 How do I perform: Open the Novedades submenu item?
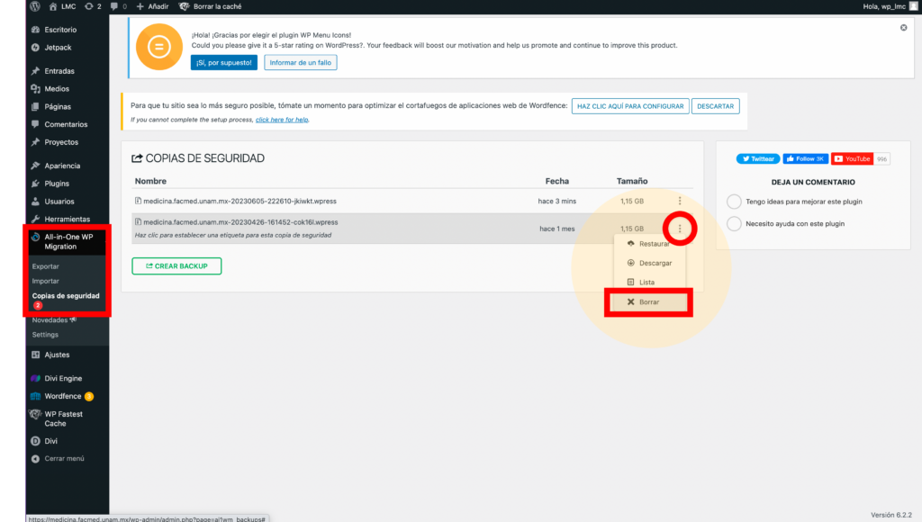coord(54,319)
